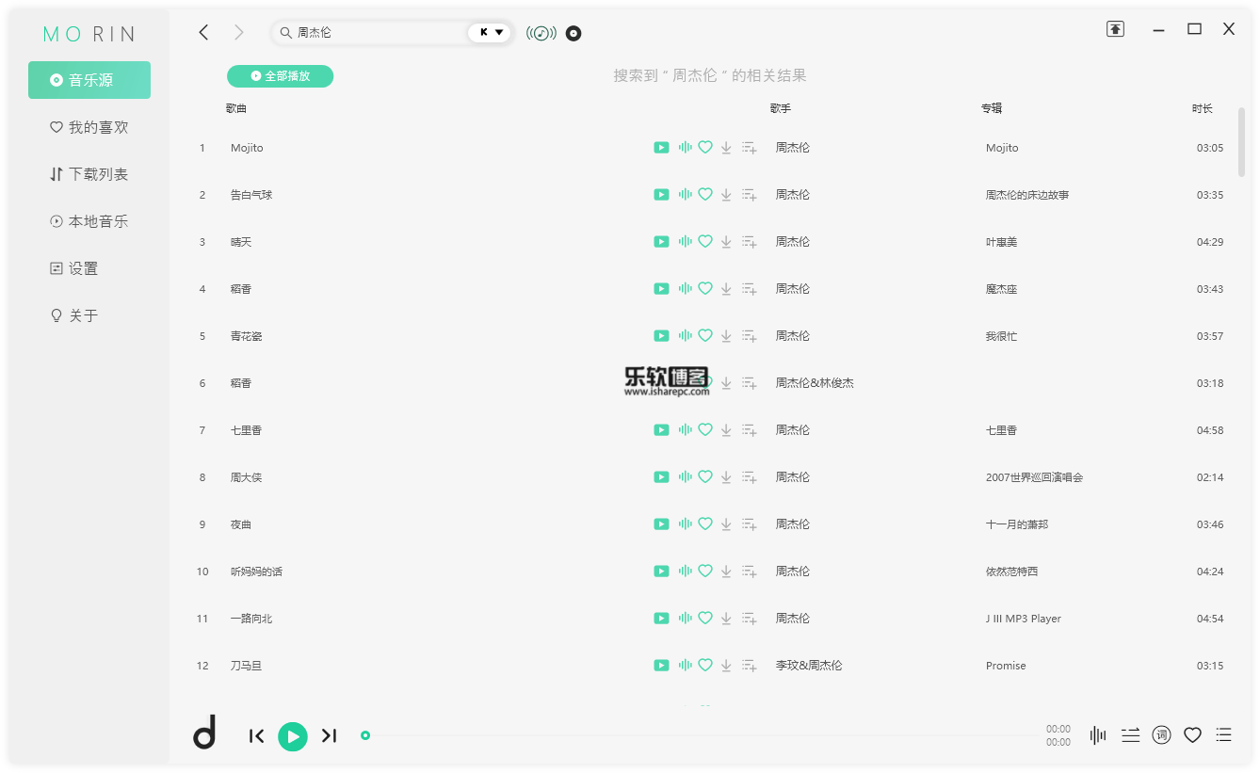The image size is (1260, 773).
Task: Go forward with the right arrow
Action: 239,33
